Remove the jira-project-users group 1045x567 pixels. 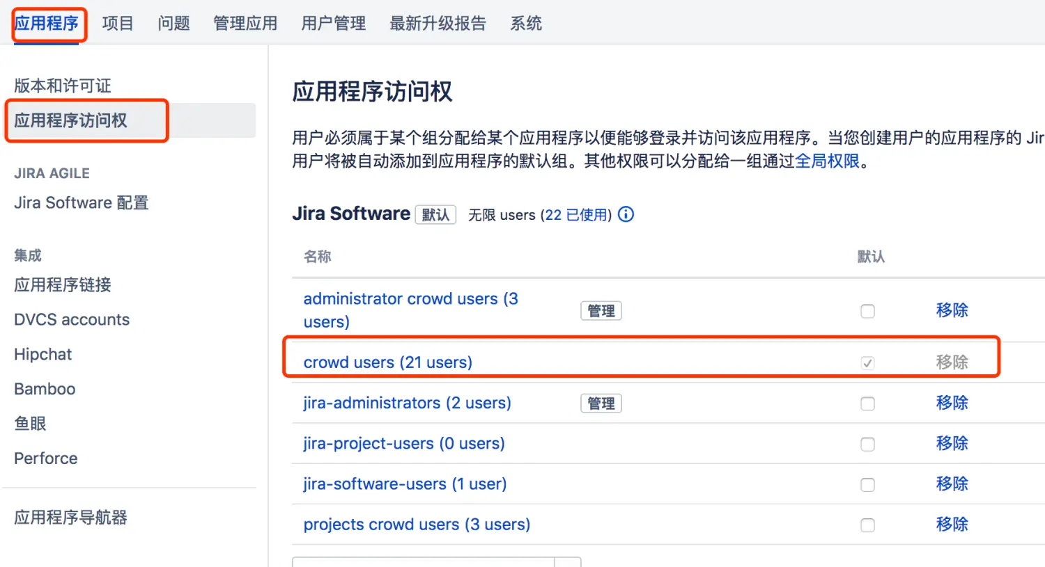[x=952, y=443]
